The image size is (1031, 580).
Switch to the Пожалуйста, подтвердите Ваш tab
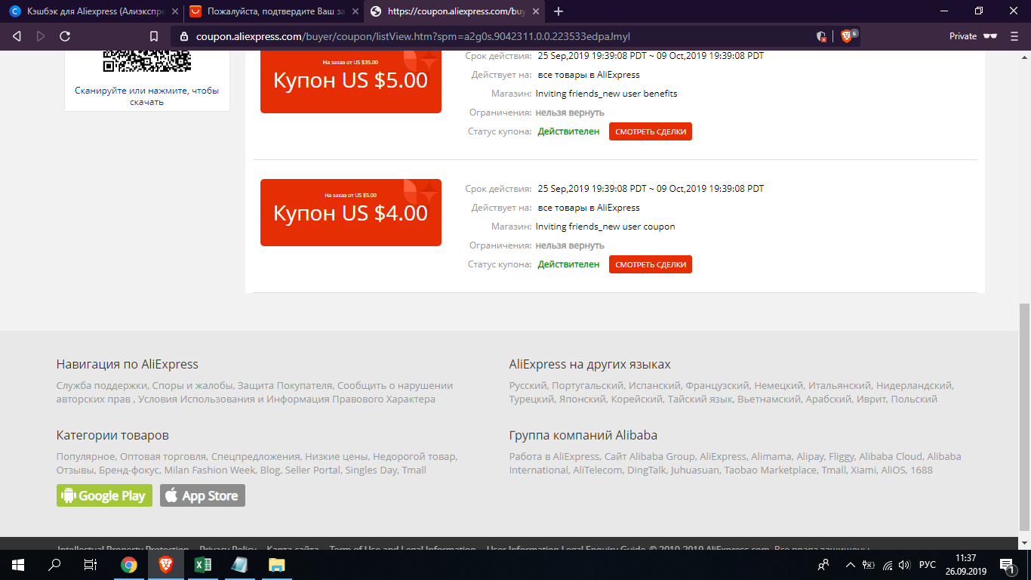tap(273, 11)
